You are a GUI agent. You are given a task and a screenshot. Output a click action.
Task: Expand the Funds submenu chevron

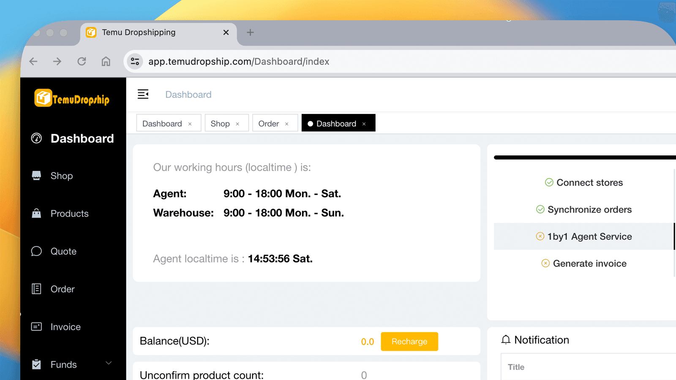coord(108,364)
